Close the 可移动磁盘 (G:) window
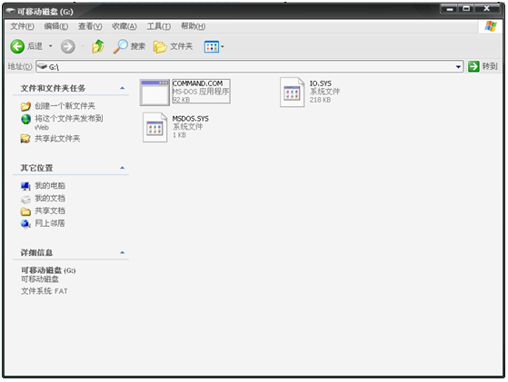The image size is (508, 382). tap(487, 9)
